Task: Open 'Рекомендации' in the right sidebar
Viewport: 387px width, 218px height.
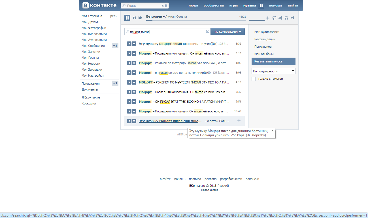Action: [x=265, y=39]
